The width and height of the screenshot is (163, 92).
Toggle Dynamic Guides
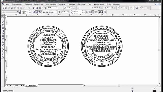[96, 12]
